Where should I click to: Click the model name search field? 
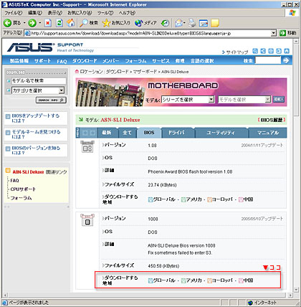[x=39, y=81]
